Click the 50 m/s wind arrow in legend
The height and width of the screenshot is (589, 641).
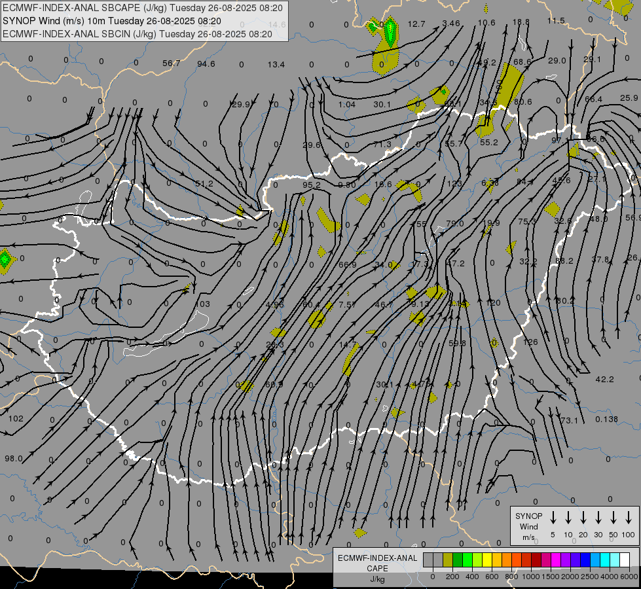[614, 518]
